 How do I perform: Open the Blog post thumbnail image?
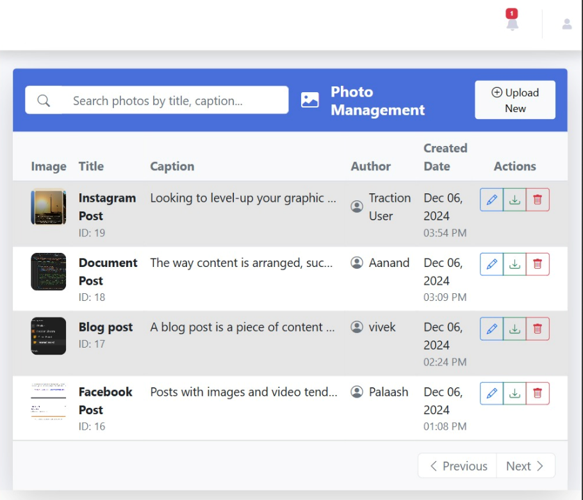coord(48,335)
